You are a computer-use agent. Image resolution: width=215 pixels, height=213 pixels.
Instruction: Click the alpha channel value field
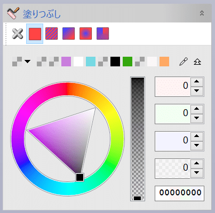pos(172,169)
